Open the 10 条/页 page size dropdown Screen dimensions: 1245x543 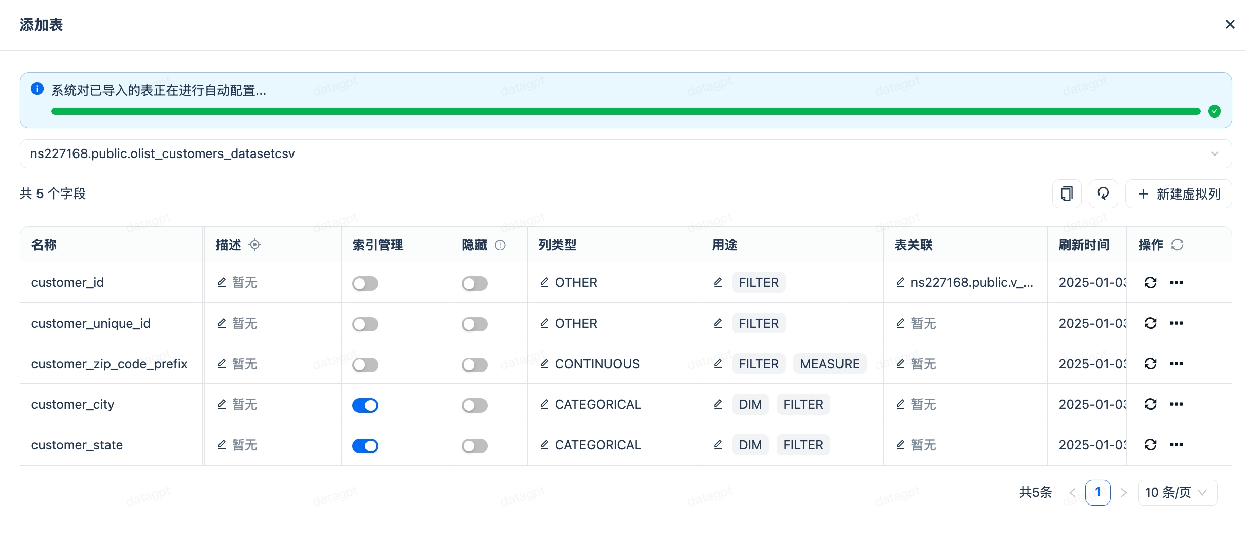(x=1177, y=492)
